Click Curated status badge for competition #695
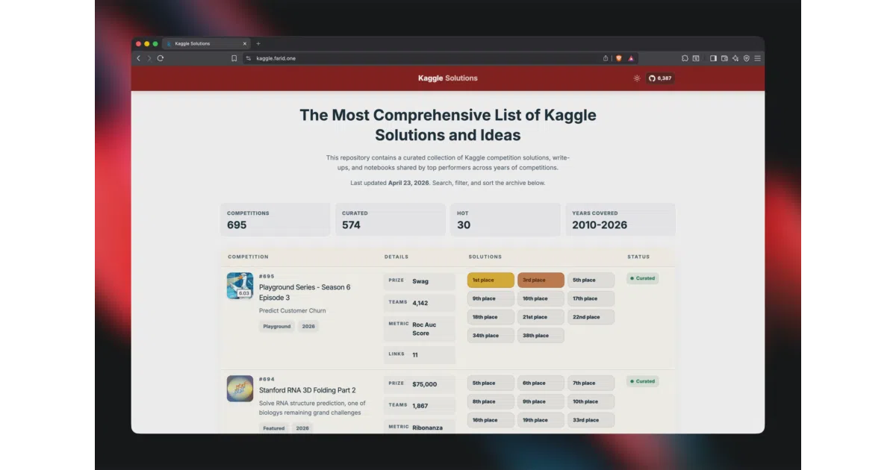Screen dimensions: 896x470 (642, 278)
